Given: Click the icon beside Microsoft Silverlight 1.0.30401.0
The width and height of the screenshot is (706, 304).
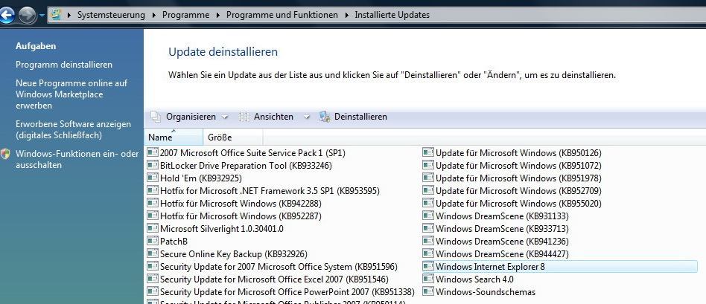Looking at the screenshot, I should tap(153, 228).
